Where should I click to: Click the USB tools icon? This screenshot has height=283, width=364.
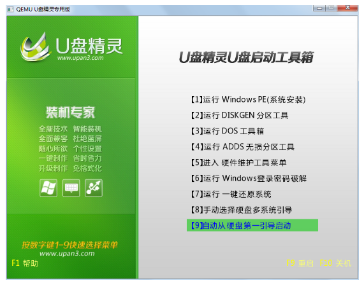point(94,188)
